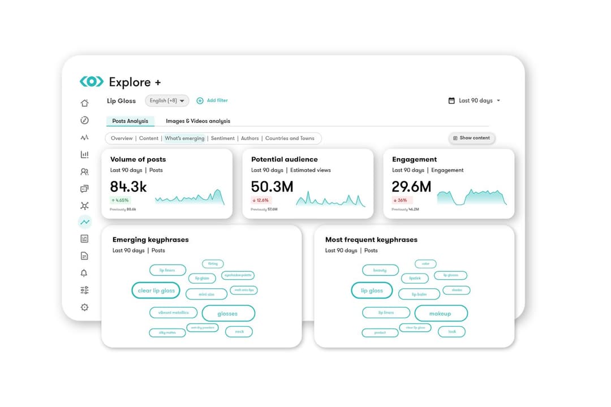The width and height of the screenshot is (611, 407).
Task: Select the product keyphrase bubble
Action: coord(380,332)
